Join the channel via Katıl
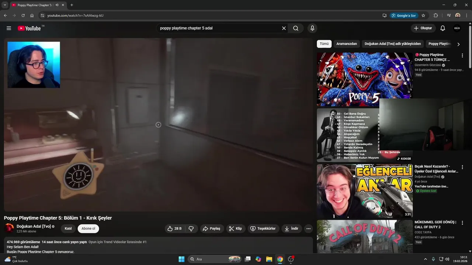472x265 pixels. [68, 229]
